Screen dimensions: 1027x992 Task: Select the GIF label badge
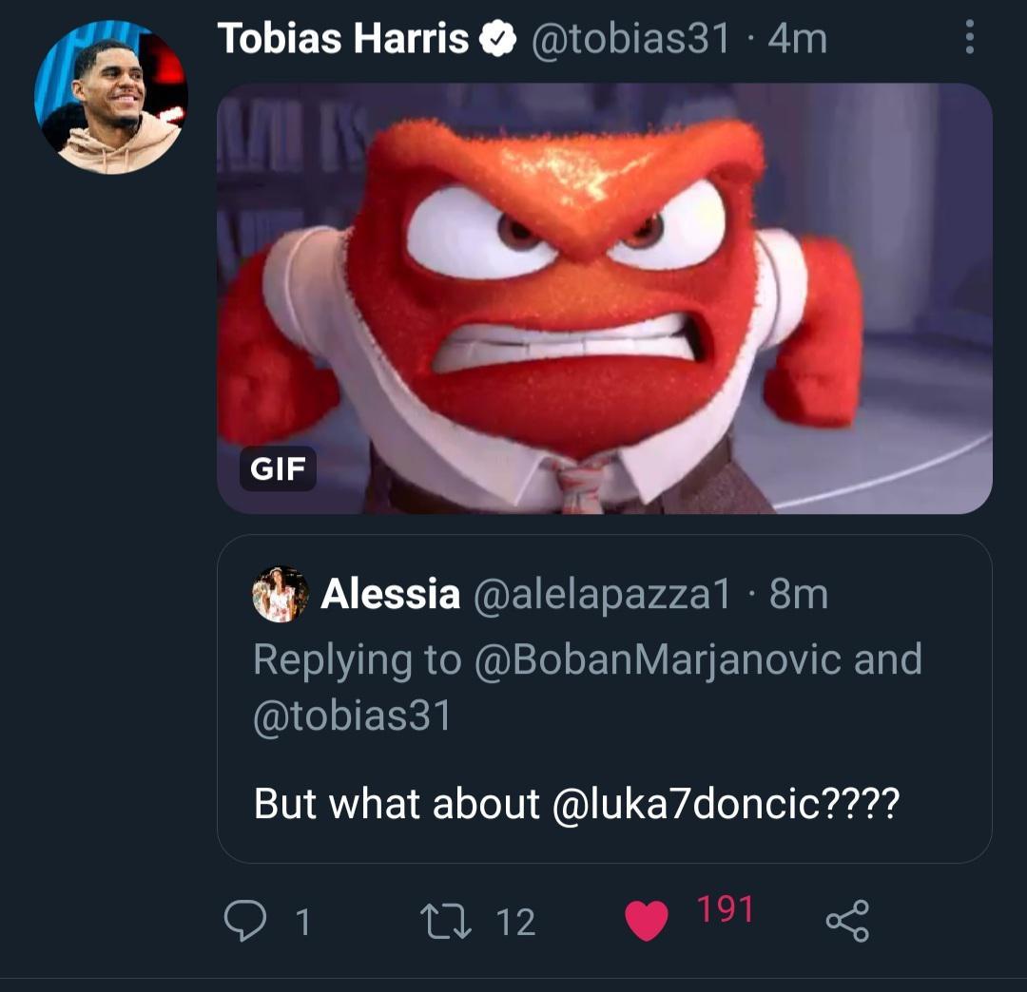click(275, 468)
